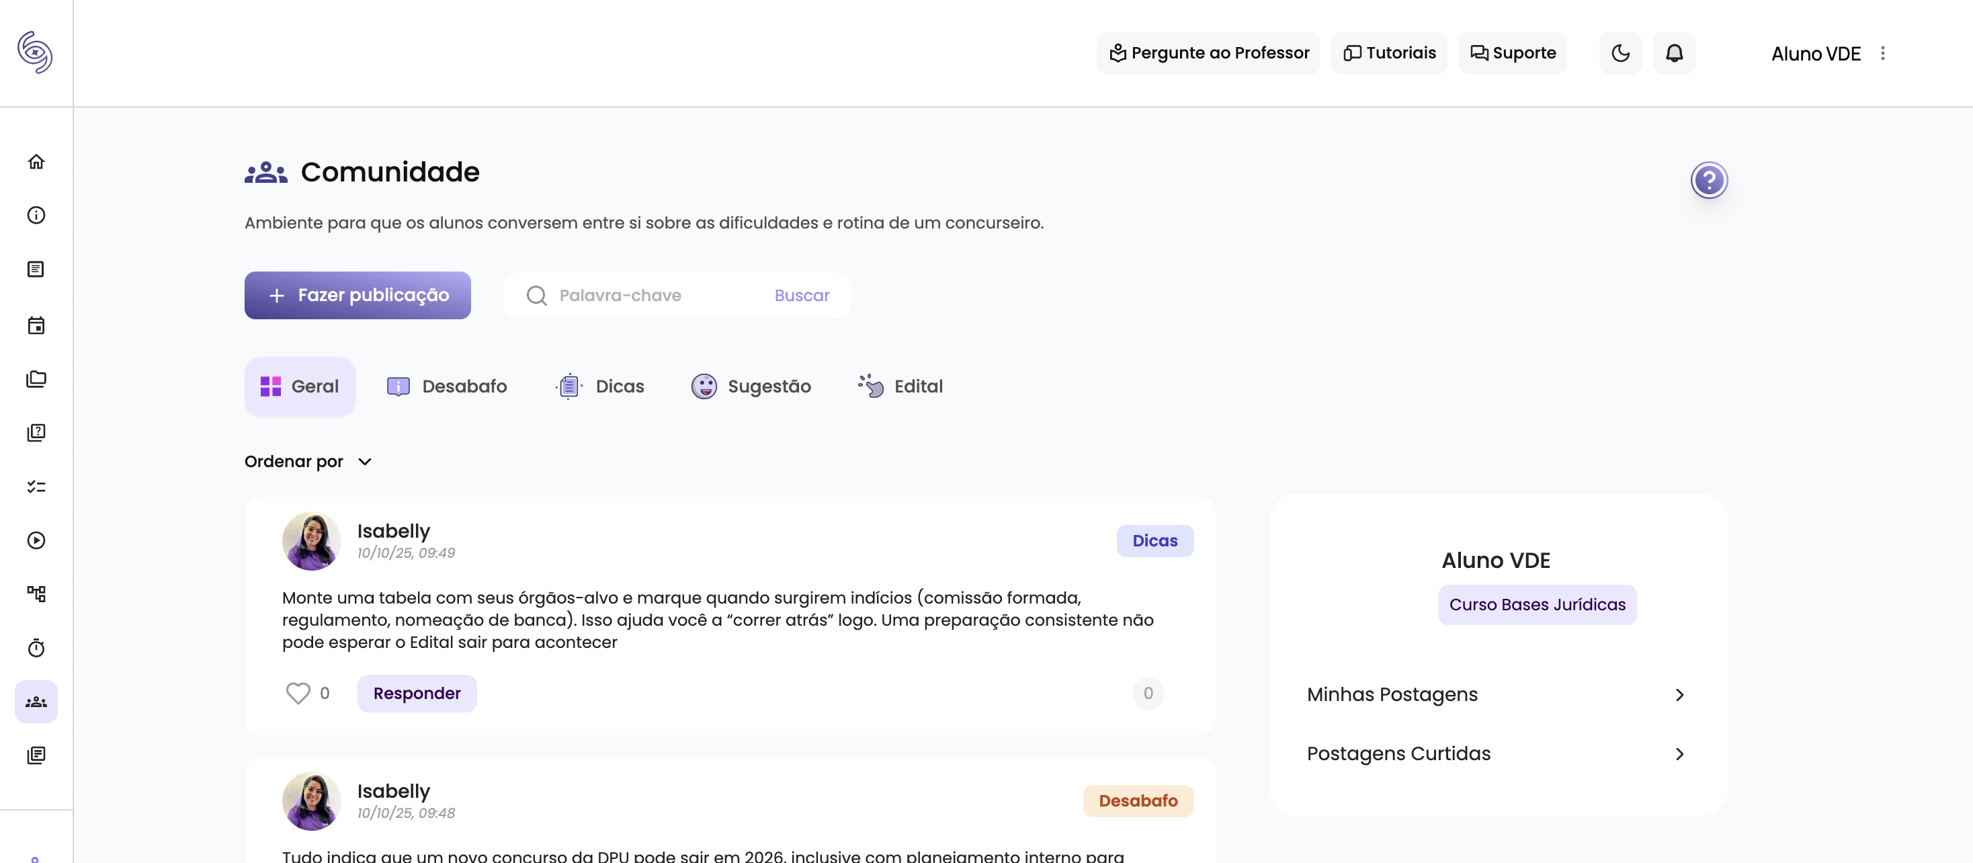
Task: Open the mind map icon in the sidebar
Action: (x=36, y=593)
